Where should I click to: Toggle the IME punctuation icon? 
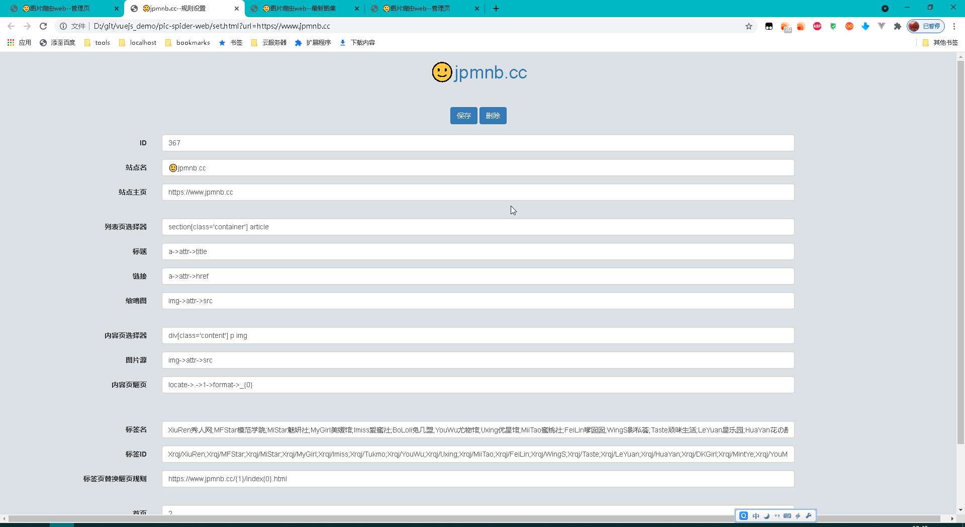tap(777, 515)
